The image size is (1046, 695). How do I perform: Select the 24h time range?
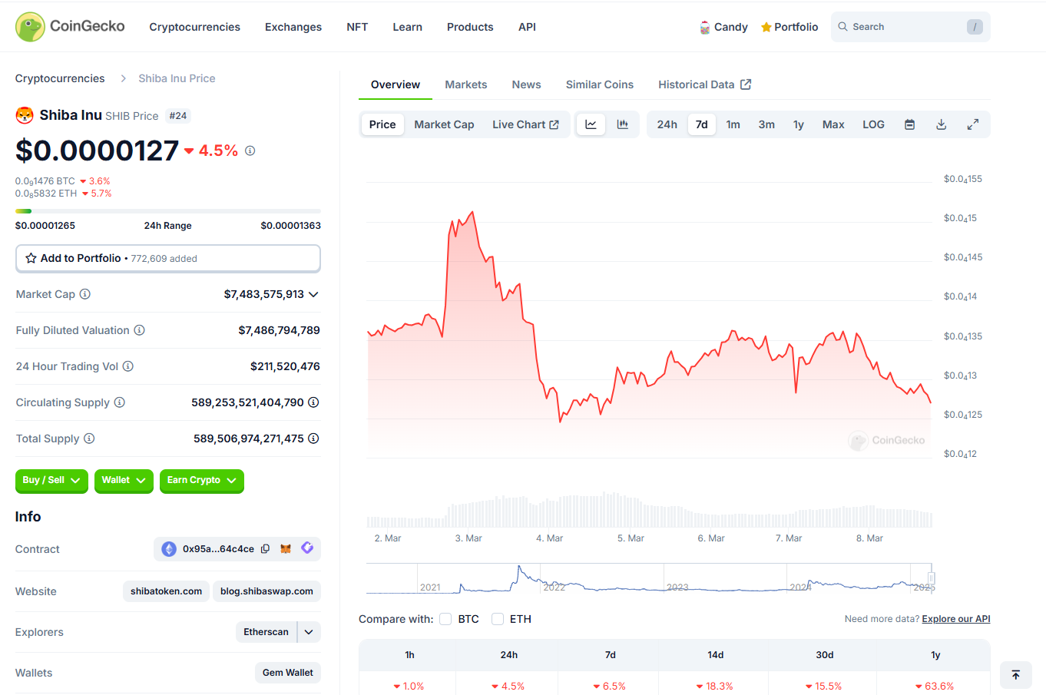[x=667, y=124]
